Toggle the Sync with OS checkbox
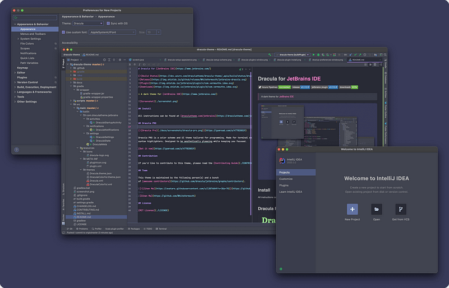This screenshot has height=288, width=449. click(108, 24)
